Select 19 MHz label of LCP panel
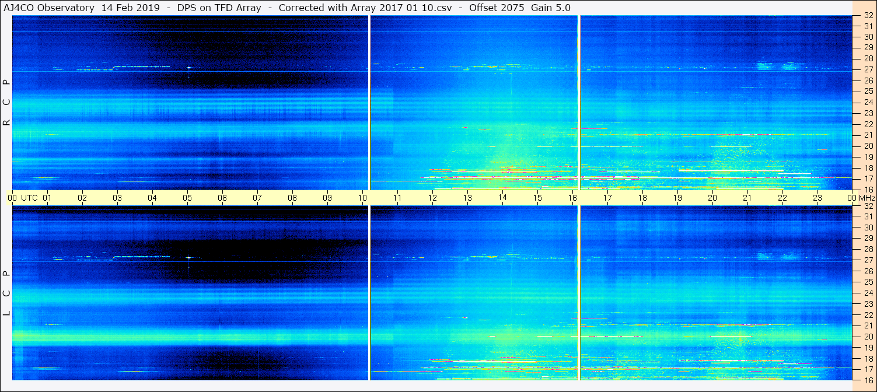Image resolution: width=877 pixels, height=392 pixels. 868,348
